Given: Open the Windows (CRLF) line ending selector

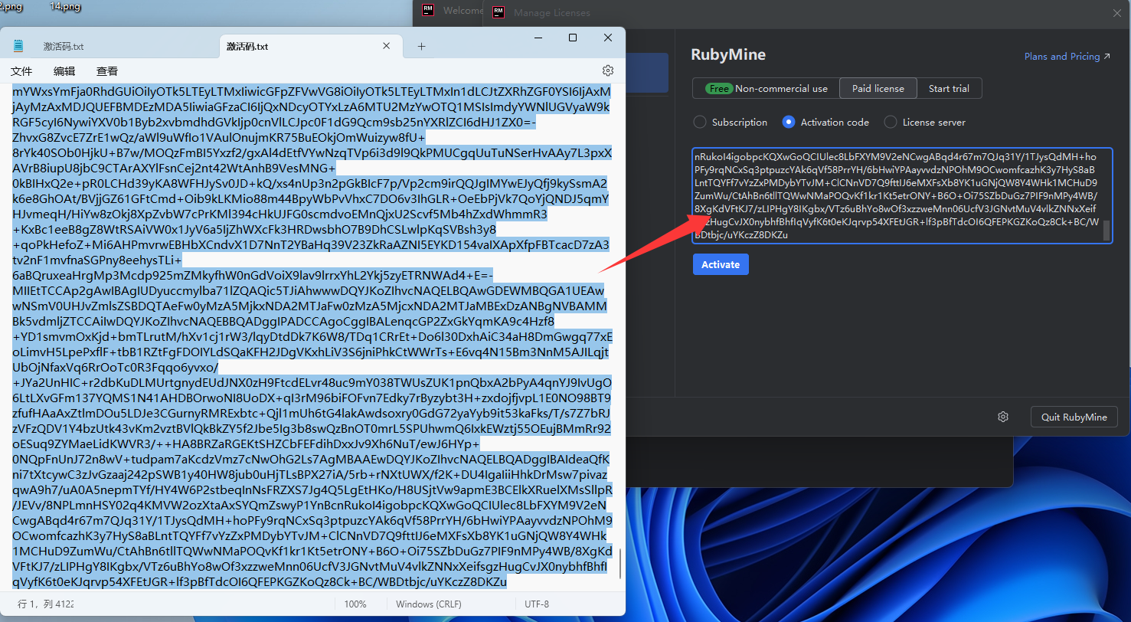Looking at the screenshot, I should click(x=428, y=604).
